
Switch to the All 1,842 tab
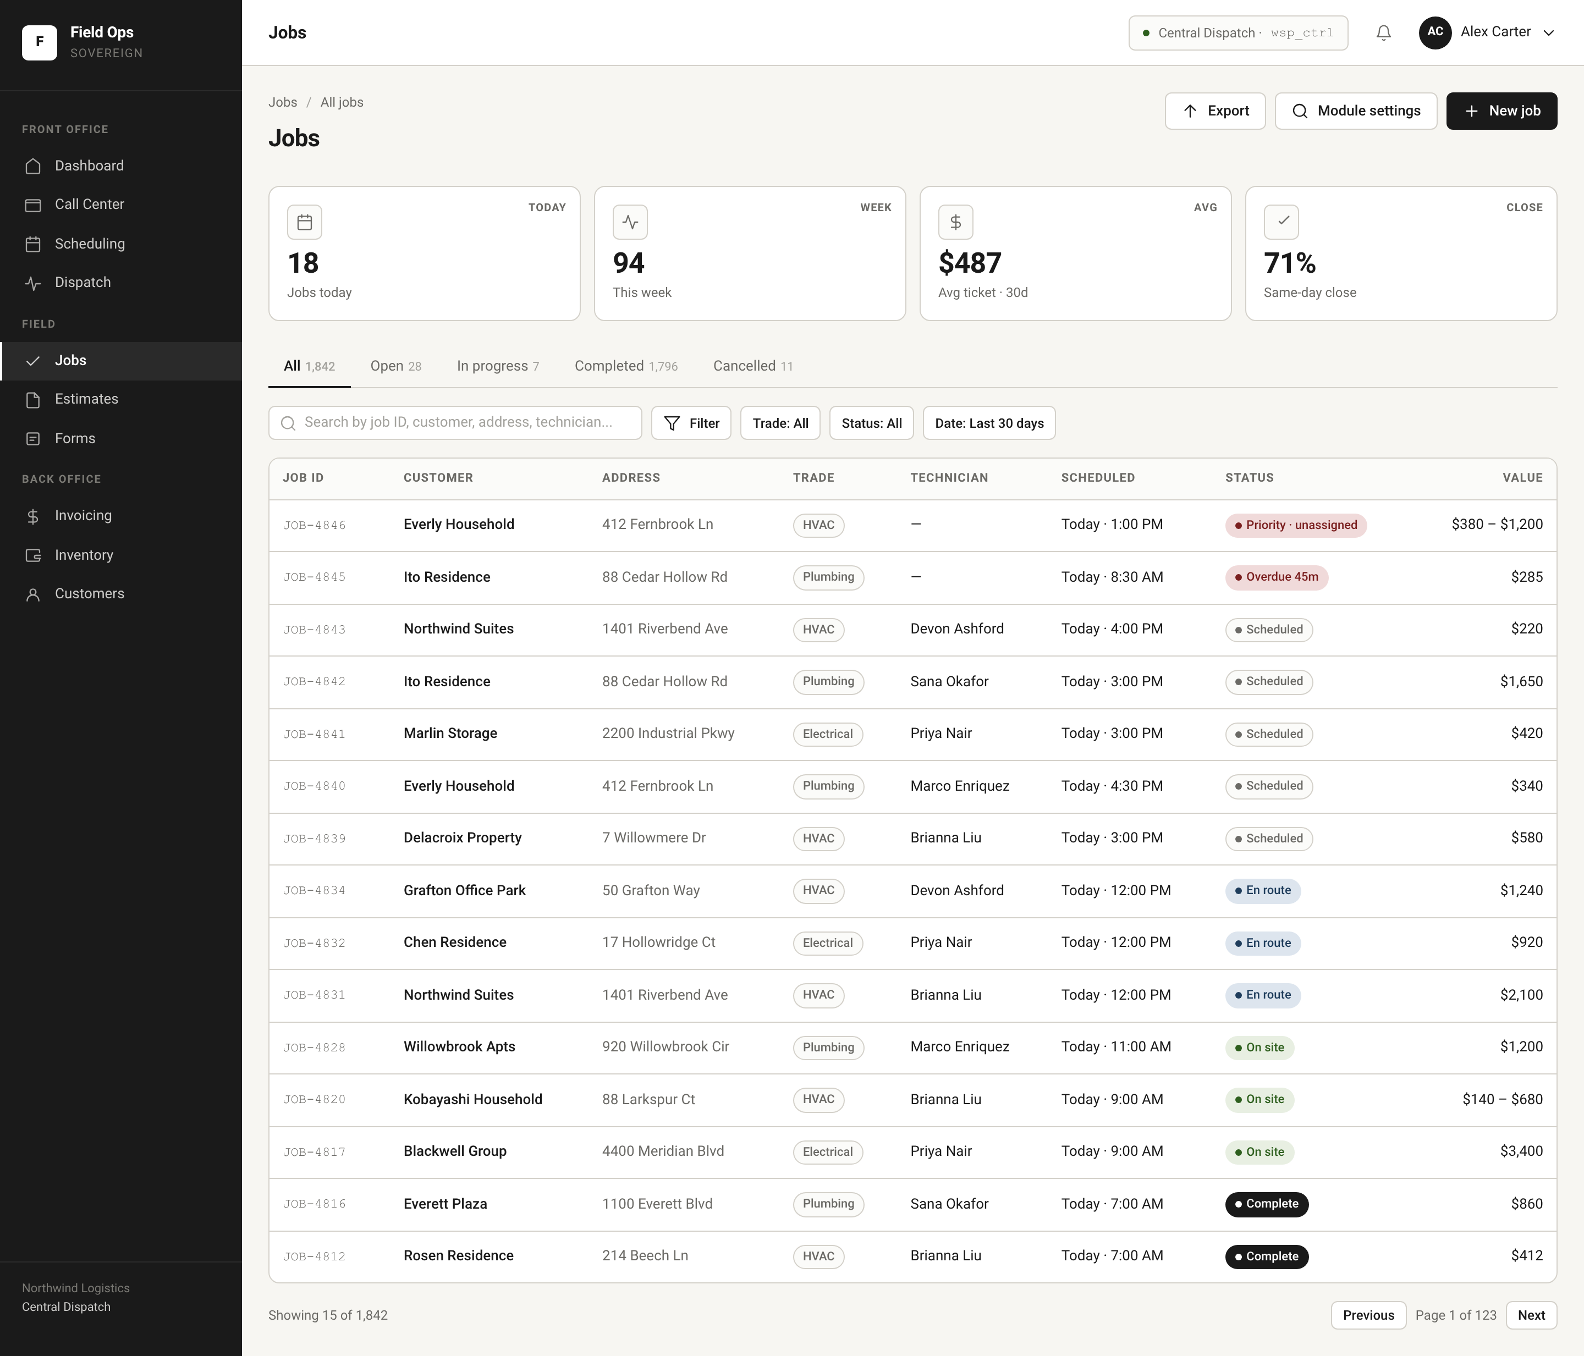tap(309, 366)
